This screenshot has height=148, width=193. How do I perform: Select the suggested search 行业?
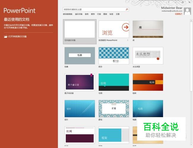coord(99,14)
